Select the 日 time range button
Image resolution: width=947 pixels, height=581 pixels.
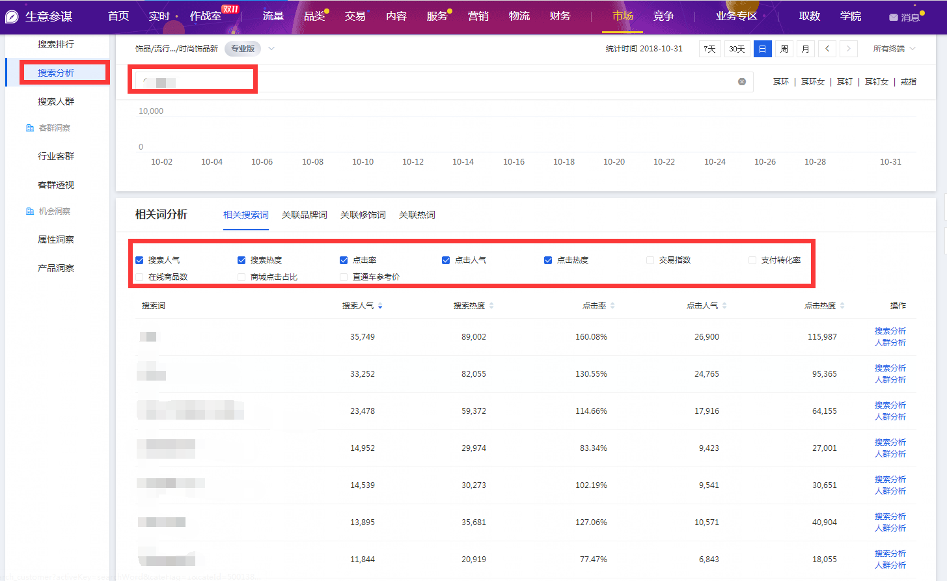pos(763,49)
